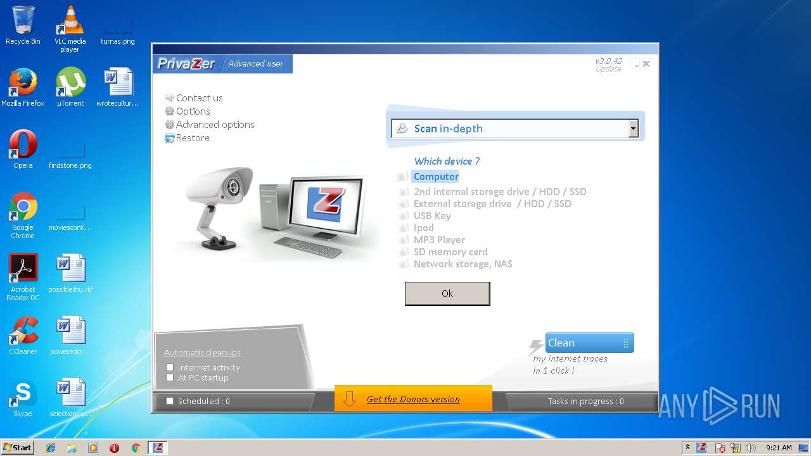The width and height of the screenshot is (811, 456).
Task: Click the orange download arrow icon
Action: click(349, 398)
